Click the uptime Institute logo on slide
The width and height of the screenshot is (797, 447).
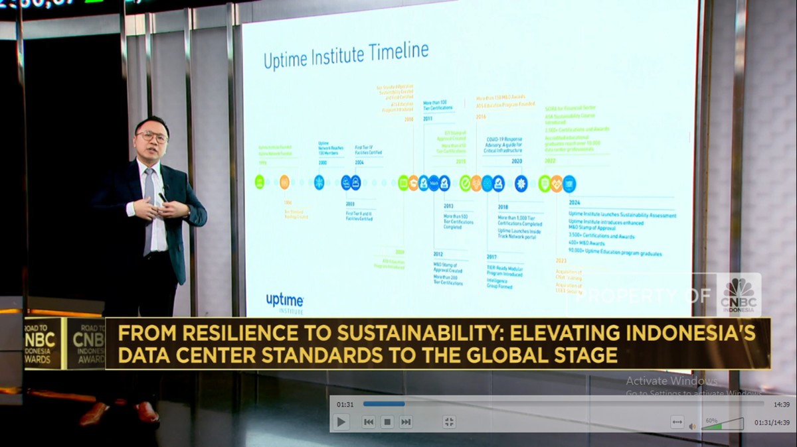(284, 301)
